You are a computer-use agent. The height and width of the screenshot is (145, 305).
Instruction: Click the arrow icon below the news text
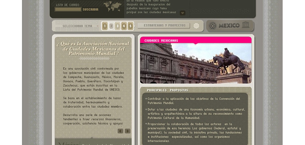tap(182, 13)
